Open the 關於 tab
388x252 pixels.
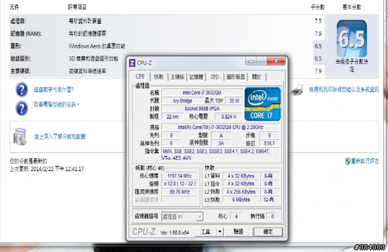point(256,77)
